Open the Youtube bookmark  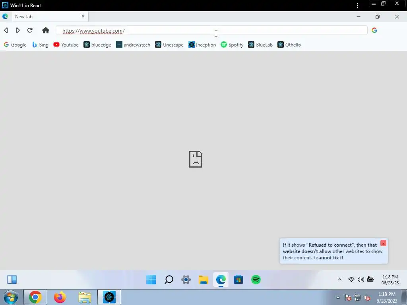pyautogui.click(x=66, y=44)
